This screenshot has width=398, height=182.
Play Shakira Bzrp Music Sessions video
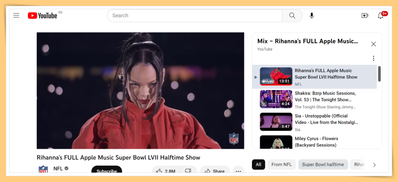[314, 100]
